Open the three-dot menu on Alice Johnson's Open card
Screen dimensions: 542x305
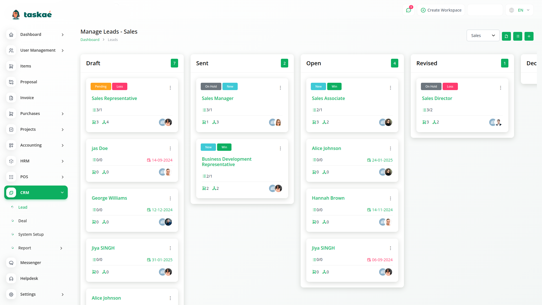(x=390, y=148)
